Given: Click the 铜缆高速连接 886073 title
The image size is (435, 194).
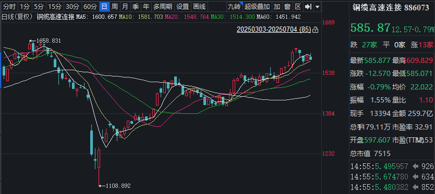Looking at the screenshot, I should (x=391, y=7).
